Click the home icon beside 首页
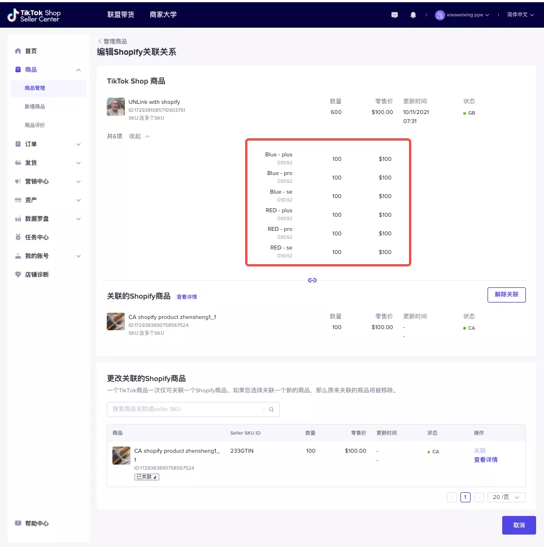544x547 pixels. coord(18,51)
